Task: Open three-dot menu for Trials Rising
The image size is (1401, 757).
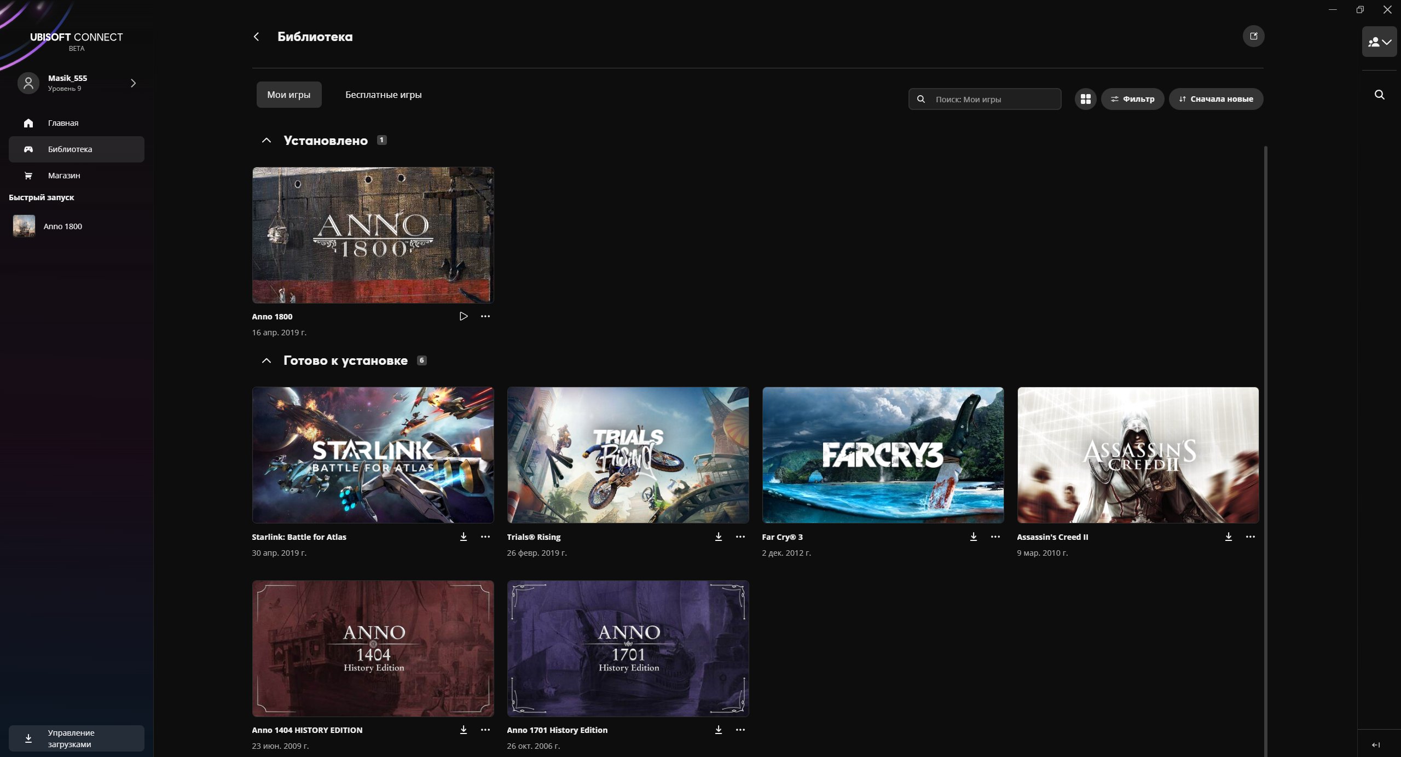Action: [x=740, y=537]
